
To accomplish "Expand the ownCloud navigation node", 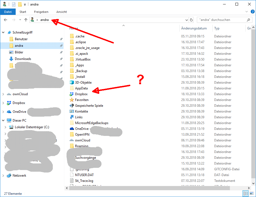I will click(x=3, y=94).
